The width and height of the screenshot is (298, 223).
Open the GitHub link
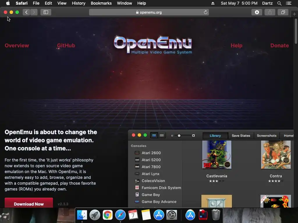point(66,46)
